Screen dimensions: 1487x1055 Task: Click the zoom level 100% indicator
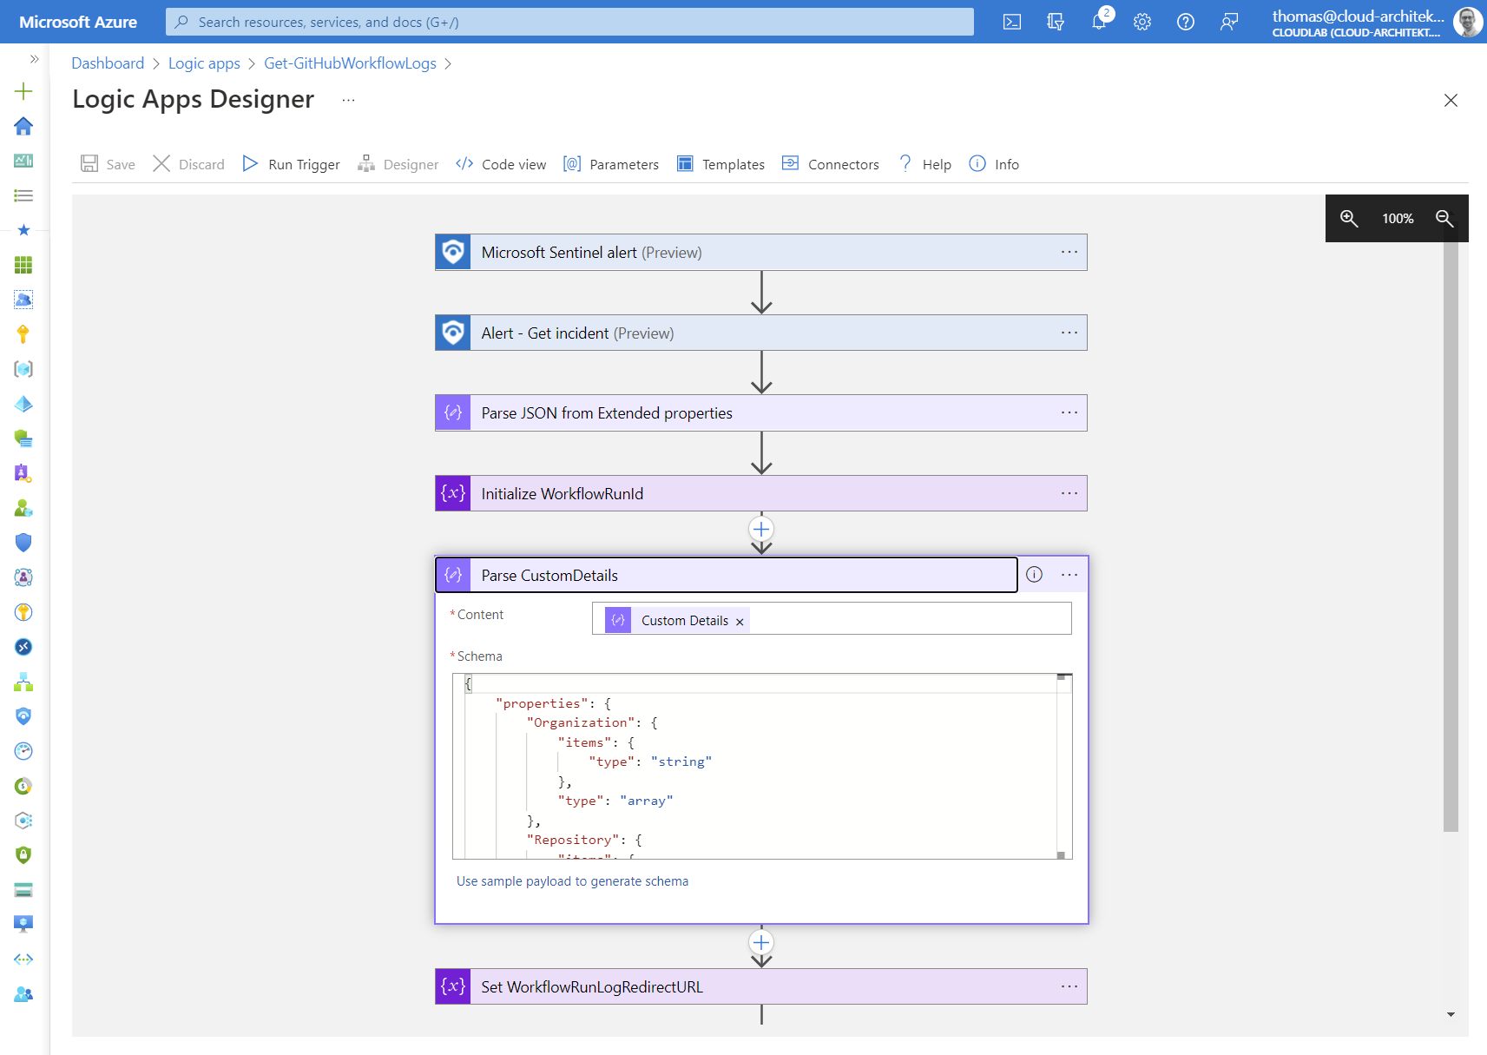pyautogui.click(x=1398, y=219)
